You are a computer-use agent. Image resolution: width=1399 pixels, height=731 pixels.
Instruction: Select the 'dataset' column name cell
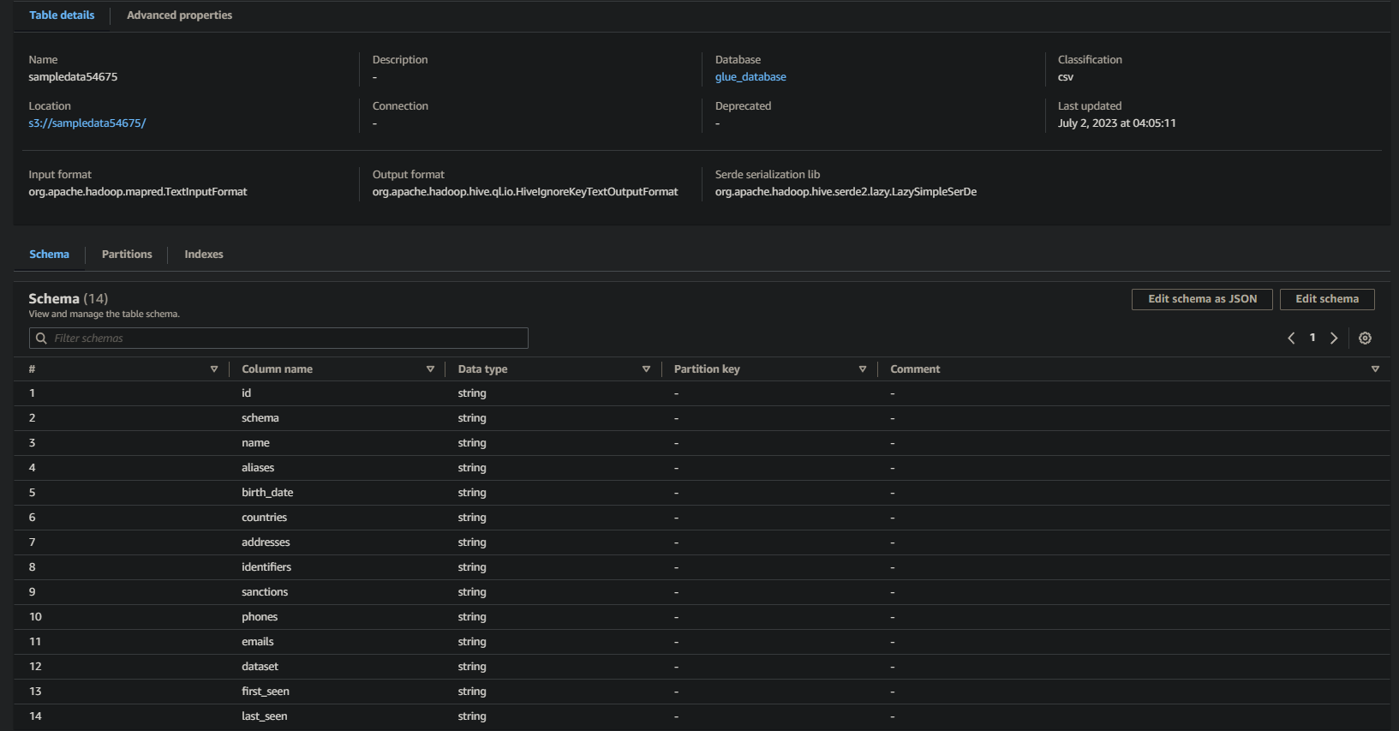click(x=260, y=667)
